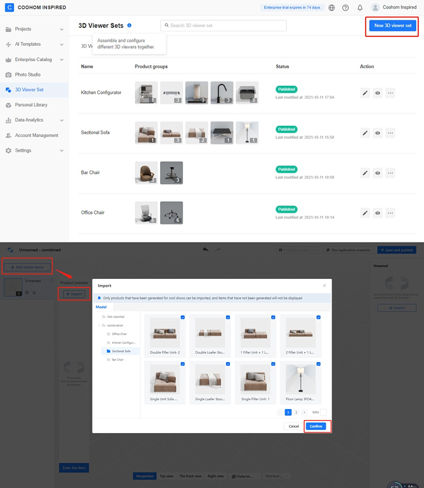Screen dimensions: 424x488
Task: Switch to Right view
Action: tap(216, 476)
